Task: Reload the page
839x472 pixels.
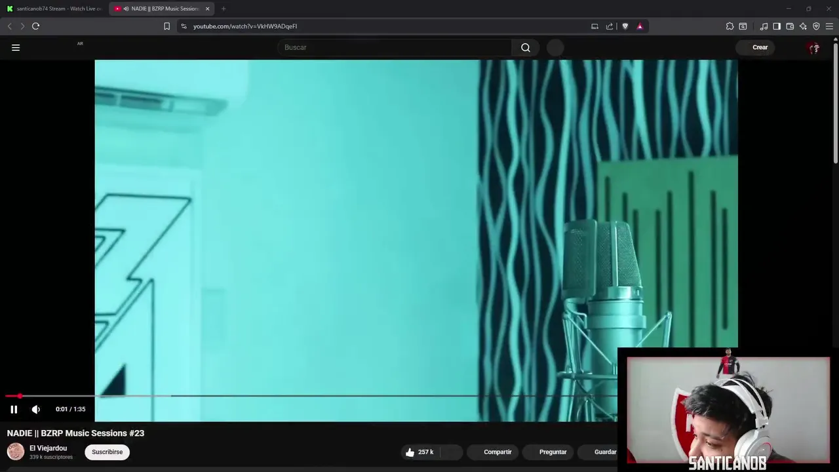Action: coord(36,26)
